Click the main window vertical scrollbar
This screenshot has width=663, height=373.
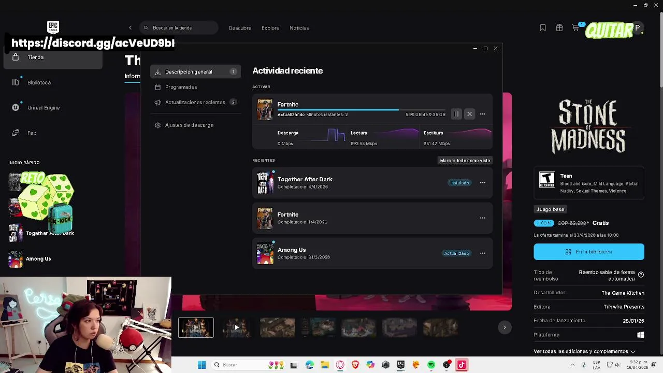click(x=660, y=49)
